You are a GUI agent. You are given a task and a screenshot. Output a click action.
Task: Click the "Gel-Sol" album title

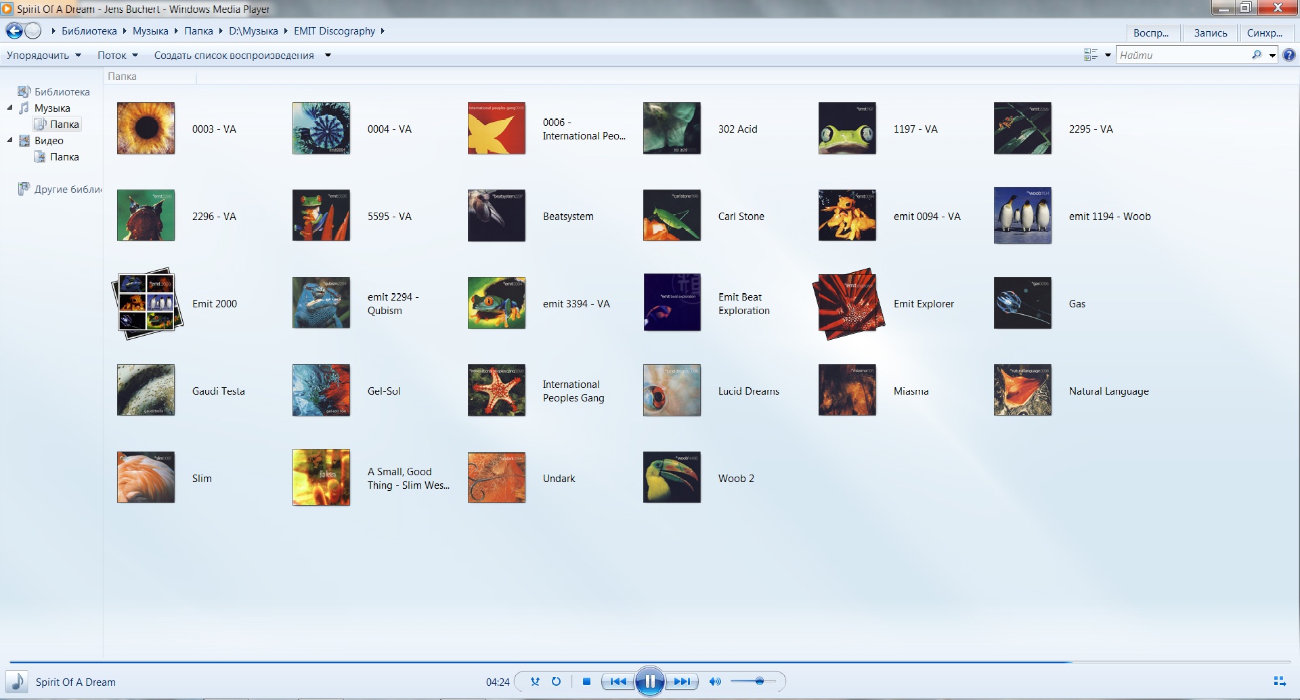point(384,391)
